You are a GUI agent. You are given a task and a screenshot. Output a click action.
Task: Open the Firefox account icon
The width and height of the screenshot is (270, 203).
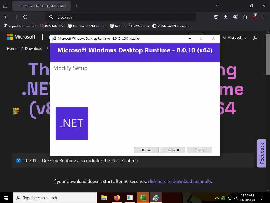pyautogui.click(x=235, y=17)
